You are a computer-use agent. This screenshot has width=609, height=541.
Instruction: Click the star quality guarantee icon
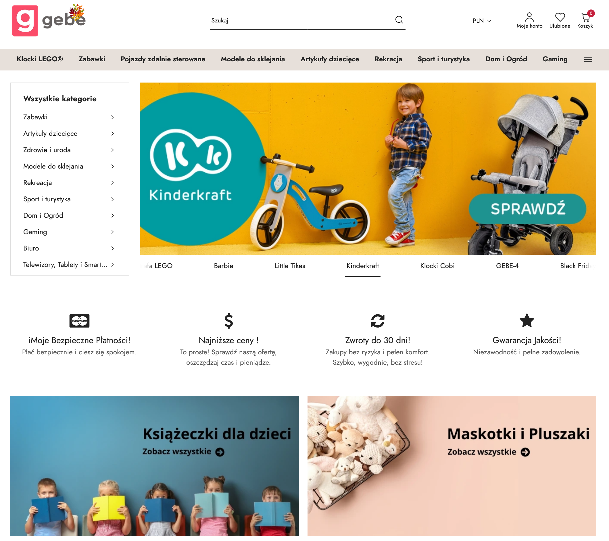[x=527, y=320]
